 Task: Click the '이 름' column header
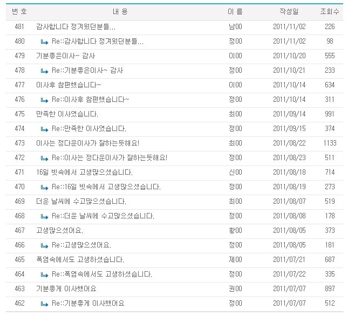coord(235,11)
